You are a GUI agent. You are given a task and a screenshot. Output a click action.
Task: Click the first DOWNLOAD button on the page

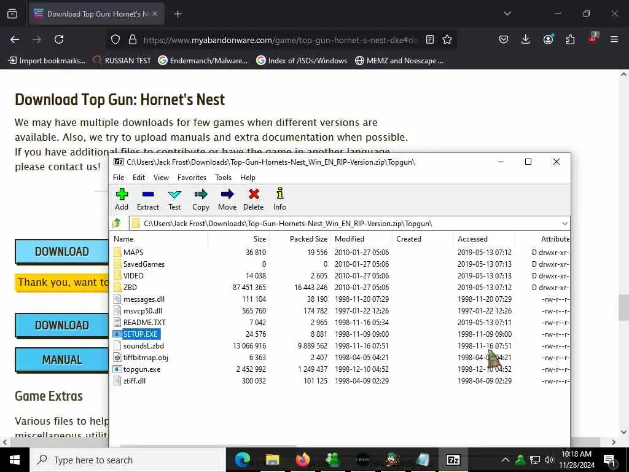click(x=62, y=251)
